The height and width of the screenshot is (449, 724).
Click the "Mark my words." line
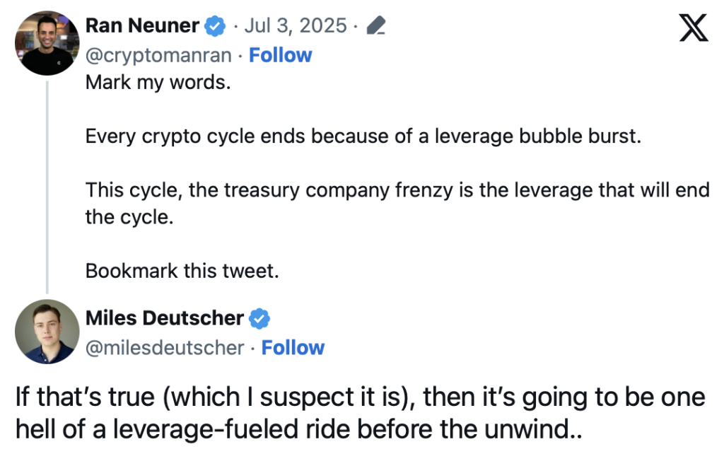[158, 83]
